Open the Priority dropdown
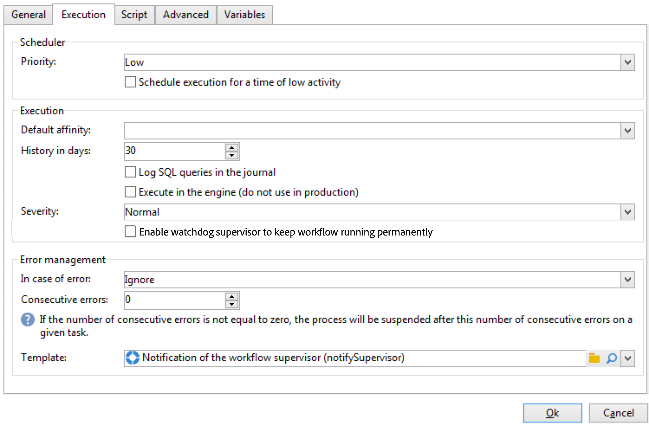 click(627, 62)
